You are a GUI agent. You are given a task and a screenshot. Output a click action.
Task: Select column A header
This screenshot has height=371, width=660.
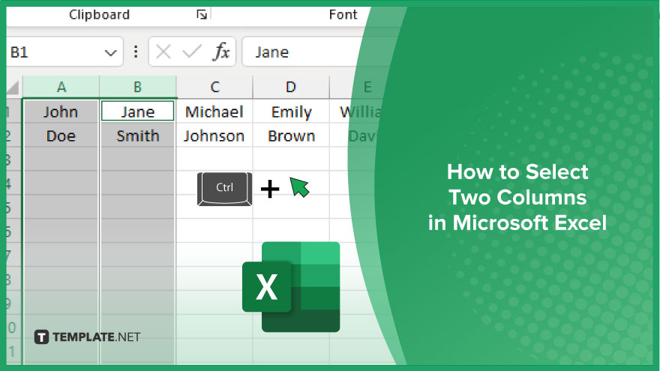click(x=61, y=87)
